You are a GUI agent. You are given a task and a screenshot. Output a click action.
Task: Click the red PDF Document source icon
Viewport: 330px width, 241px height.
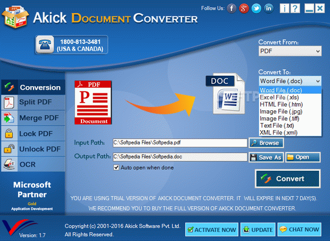(93, 103)
